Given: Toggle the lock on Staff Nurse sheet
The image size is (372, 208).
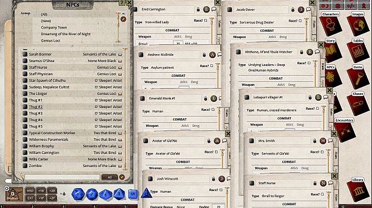Looking at the screenshot, I should coord(315,183).
